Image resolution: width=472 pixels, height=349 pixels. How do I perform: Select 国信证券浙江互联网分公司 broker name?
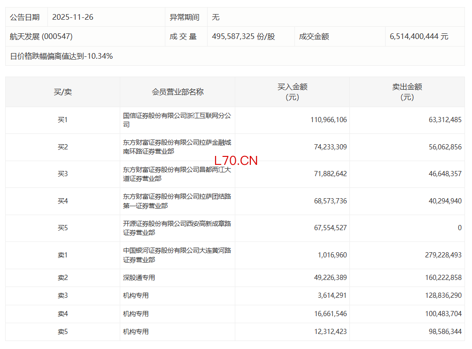pos(177,120)
